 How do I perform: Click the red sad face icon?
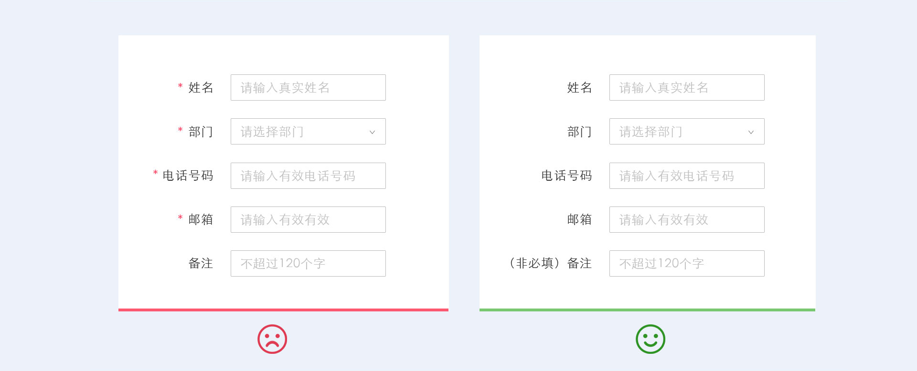pyautogui.click(x=272, y=339)
